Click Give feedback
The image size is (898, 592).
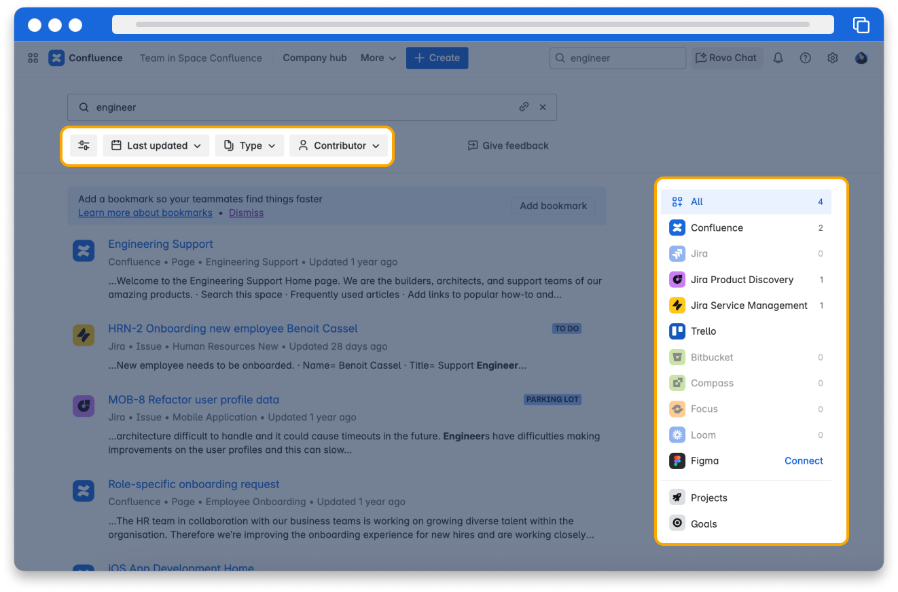(x=508, y=145)
